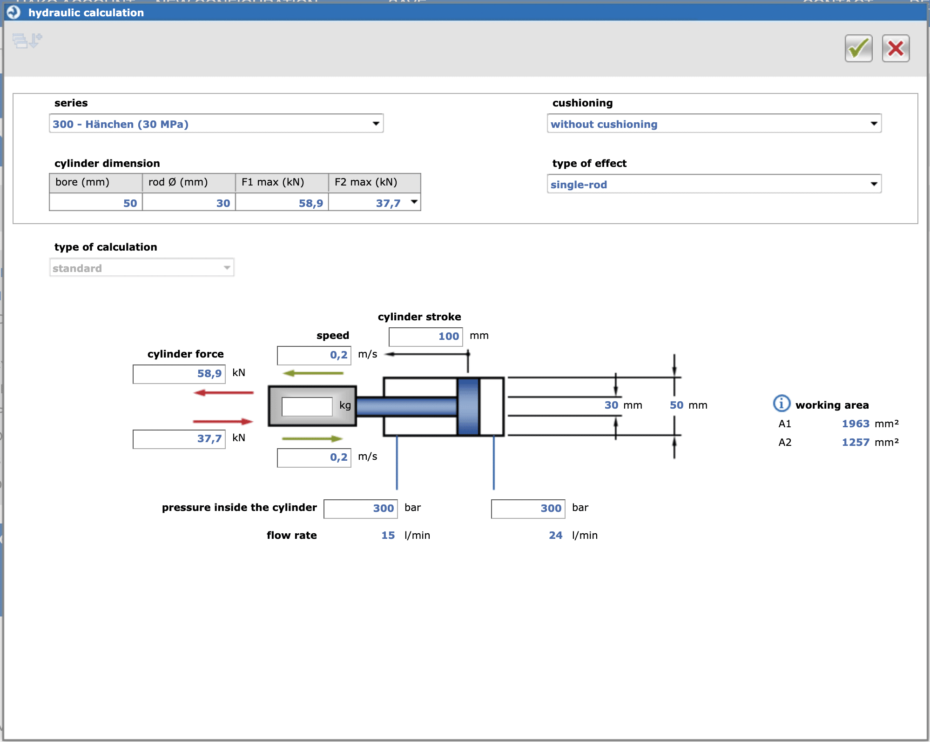Click the 58,9 kN cylinder force field
The width and height of the screenshot is (930, 742).
click(179, 374)
